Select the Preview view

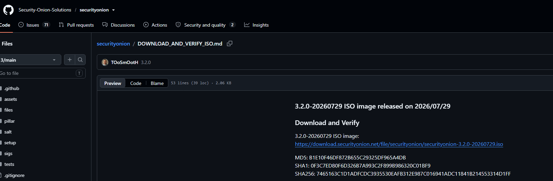click(x=113, y=83)
